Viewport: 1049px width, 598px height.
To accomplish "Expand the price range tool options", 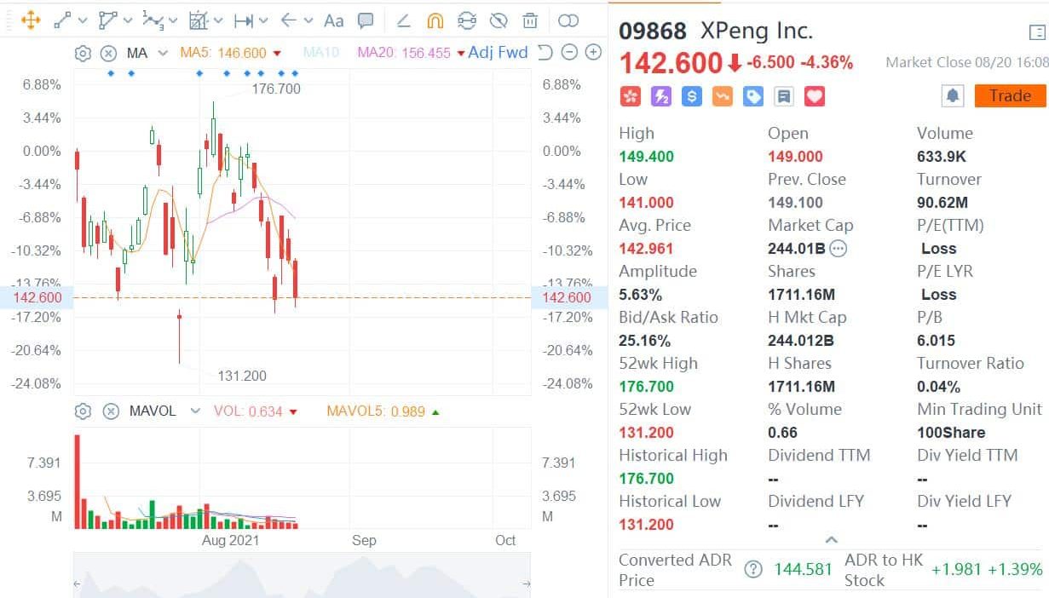I will (x=263, y=21).
